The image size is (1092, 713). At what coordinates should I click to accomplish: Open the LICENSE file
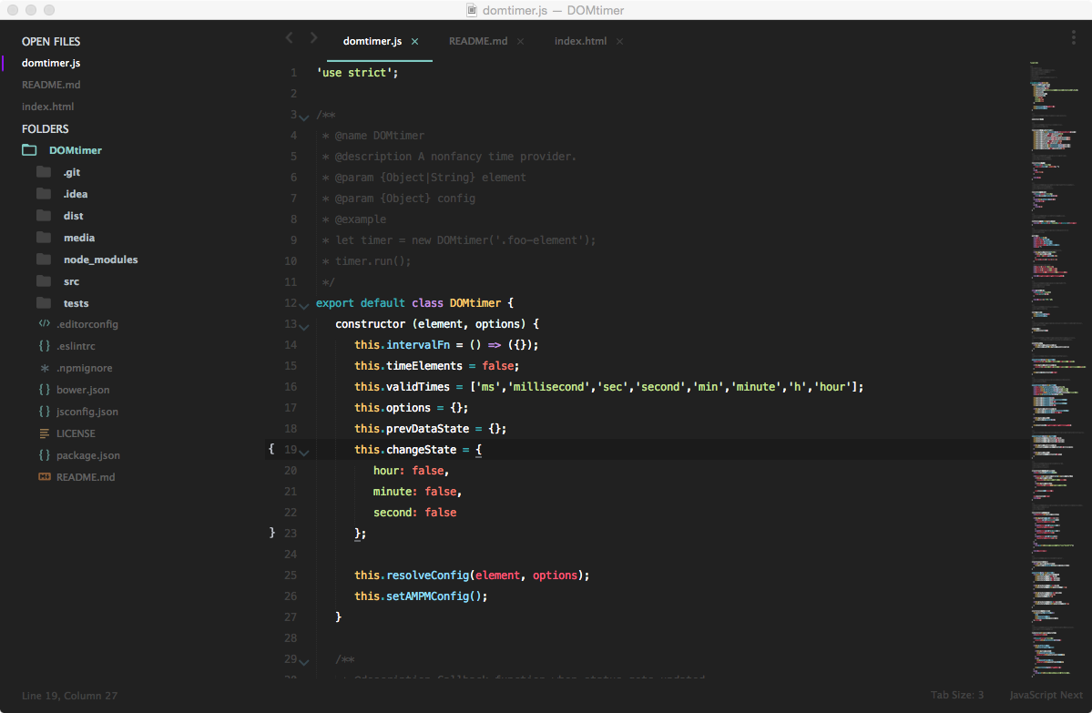76,433
